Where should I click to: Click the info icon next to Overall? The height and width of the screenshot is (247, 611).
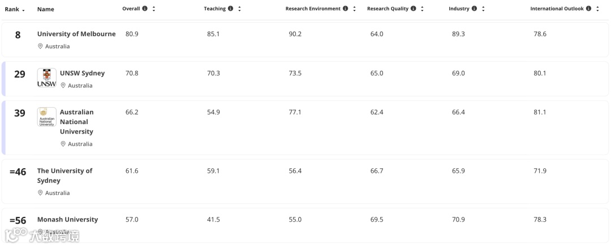click(x=145, y=8)
